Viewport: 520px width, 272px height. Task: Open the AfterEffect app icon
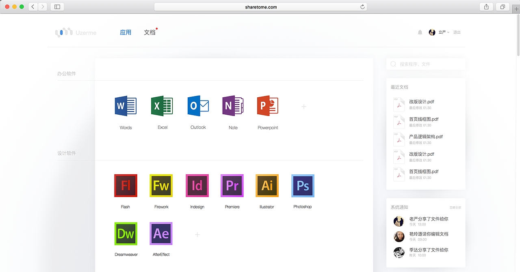(161, 233)
